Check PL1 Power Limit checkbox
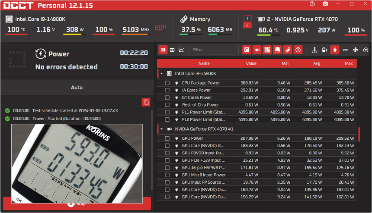 click(x=167, y=112)
